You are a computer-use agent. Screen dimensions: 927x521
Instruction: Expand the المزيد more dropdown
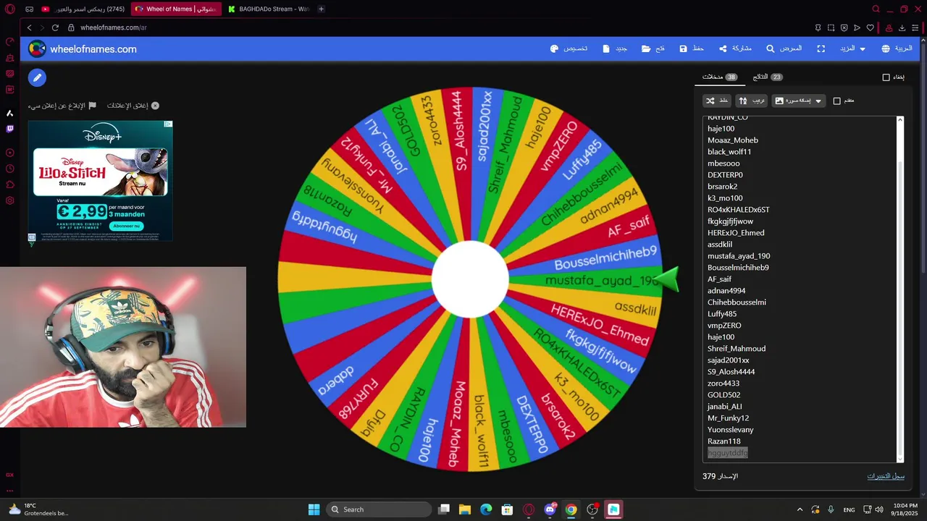coord(852,48)
